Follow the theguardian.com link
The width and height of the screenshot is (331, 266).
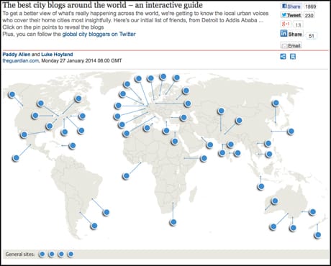[x=21, y=60]
